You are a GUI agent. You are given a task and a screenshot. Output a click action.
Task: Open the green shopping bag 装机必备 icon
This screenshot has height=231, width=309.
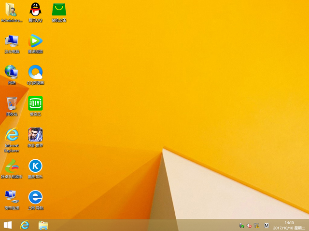pyautogui.click(x=59, y=10)
